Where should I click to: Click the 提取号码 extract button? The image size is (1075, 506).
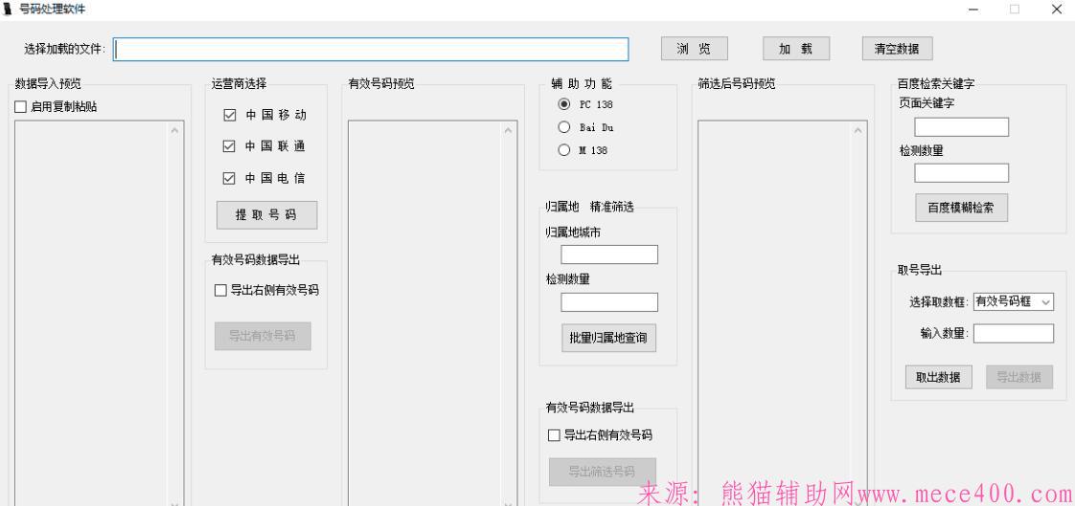pyautogui.click(x=265, y=215)
